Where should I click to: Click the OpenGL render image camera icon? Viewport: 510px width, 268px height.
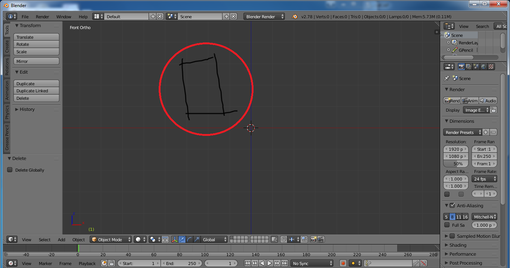coord(313,239)
